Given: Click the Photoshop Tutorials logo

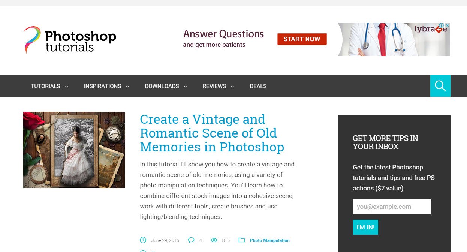Looking at the screenshot, I should coord(70,40).
